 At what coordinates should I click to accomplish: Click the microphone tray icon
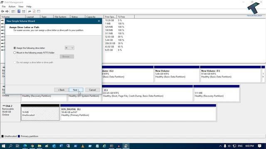(x=225, y=146)
